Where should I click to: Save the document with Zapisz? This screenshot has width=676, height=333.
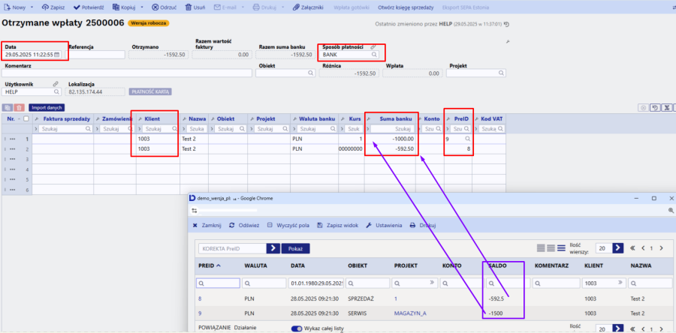53,7
